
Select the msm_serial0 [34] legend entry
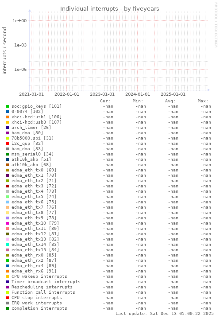pyautogui.click(x=32, y=154)
